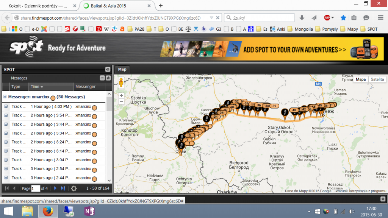Viewport: 388px width, 218px height.
Task: Click the Type column header
Action: (19, 87)
